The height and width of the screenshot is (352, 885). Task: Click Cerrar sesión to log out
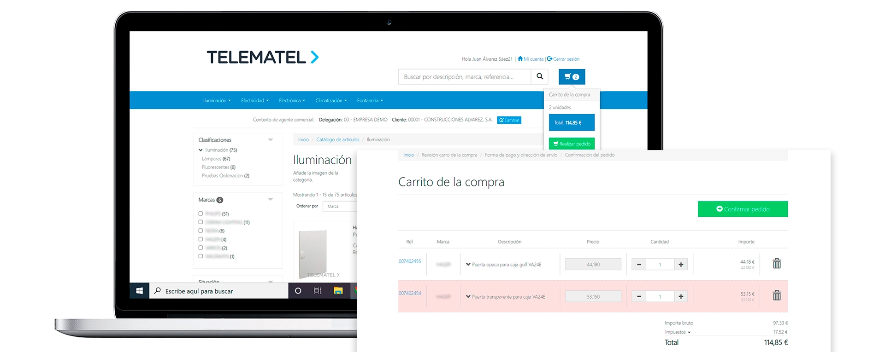(563, 59)
